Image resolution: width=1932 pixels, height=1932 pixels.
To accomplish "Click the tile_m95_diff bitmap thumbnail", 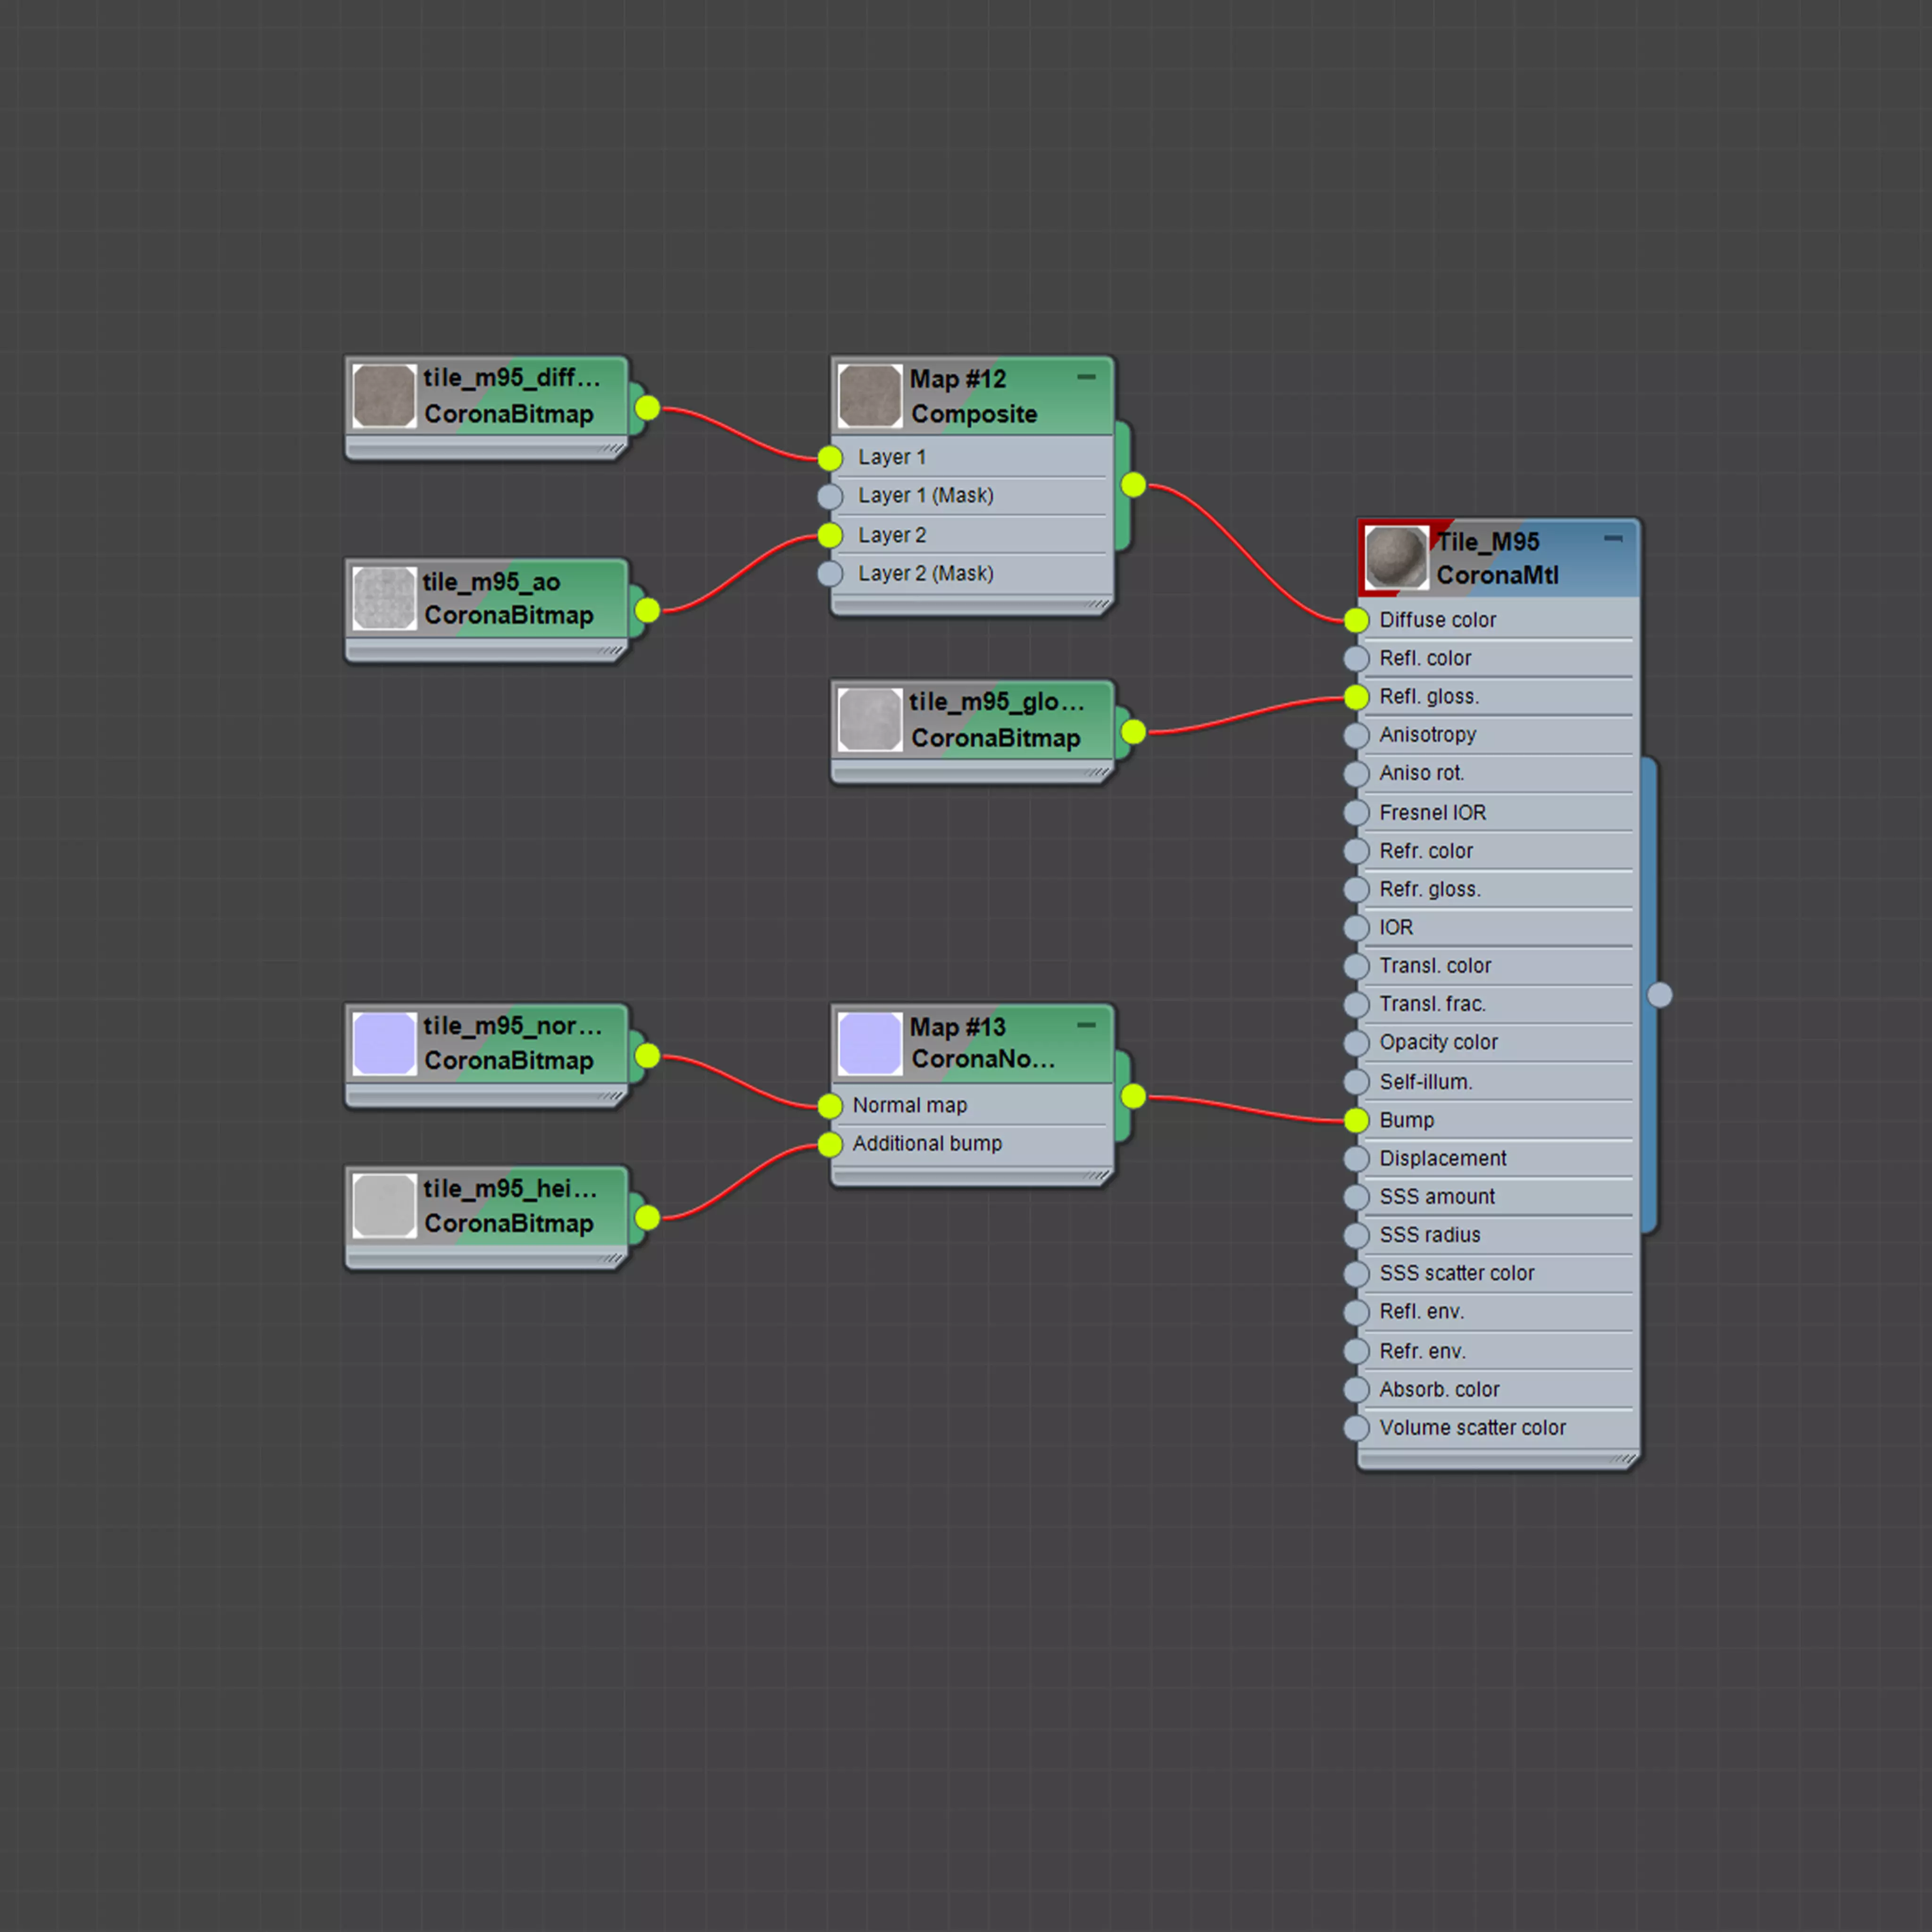I will pos(384,396).
